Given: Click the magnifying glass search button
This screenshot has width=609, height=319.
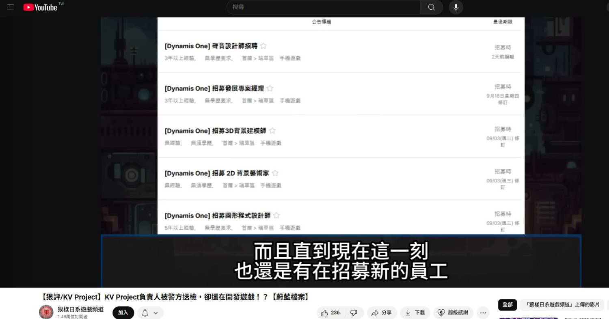Looking at the screenshot, I should (431, 7).
